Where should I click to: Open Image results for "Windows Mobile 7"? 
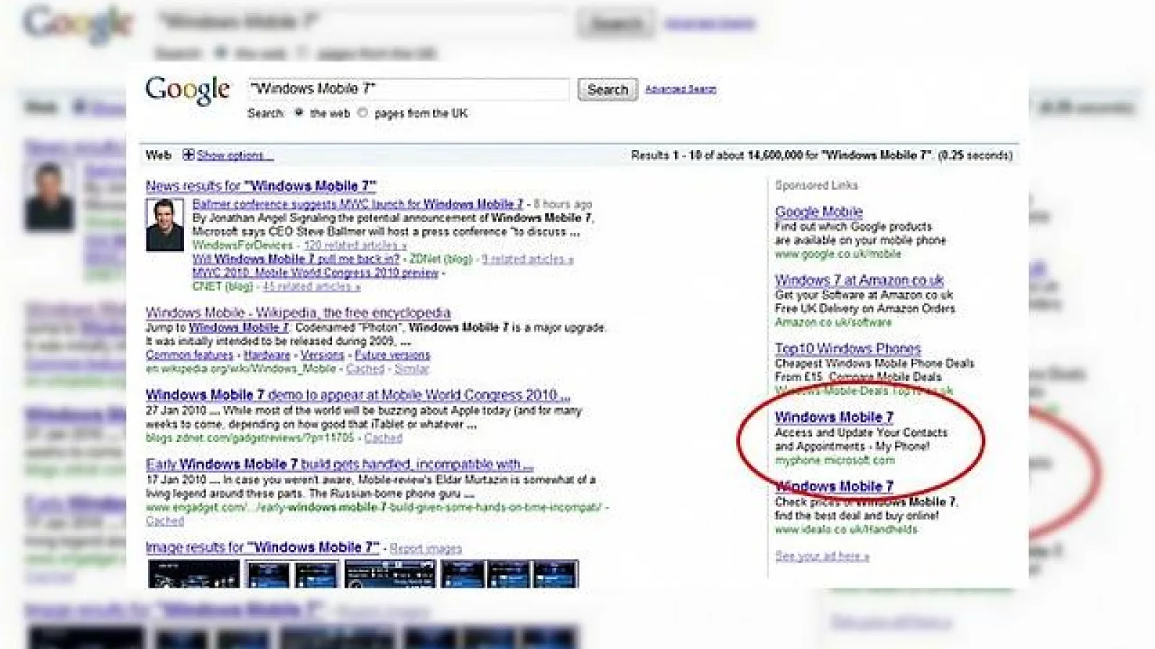pyautogui.click(x=262, y=547)
